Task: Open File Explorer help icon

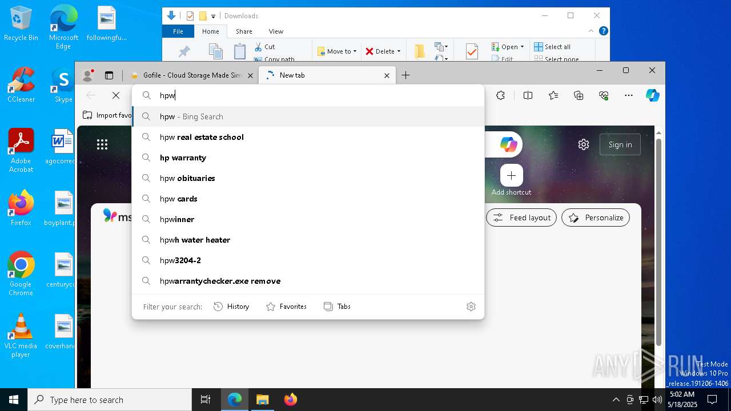Action: [x=604, y=31]
